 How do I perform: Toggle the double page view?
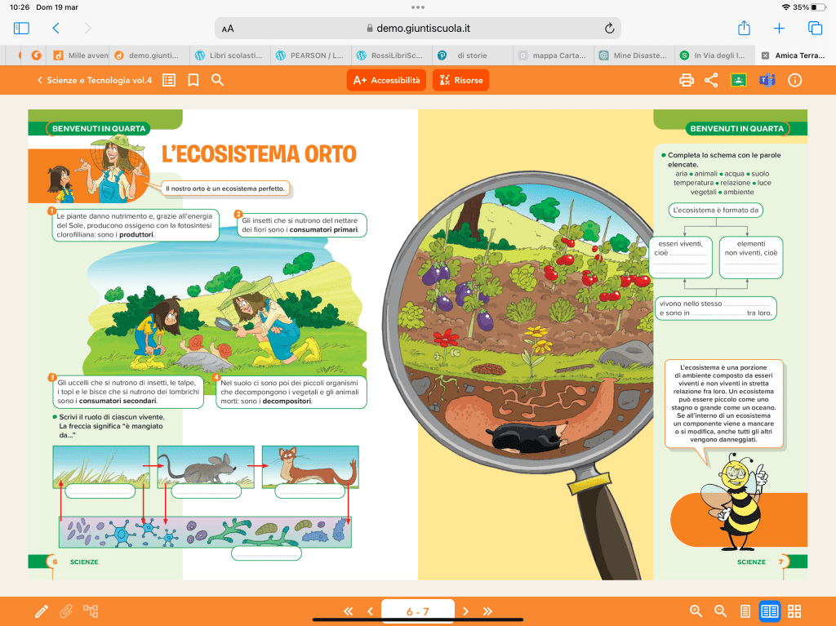click(769, 610)
